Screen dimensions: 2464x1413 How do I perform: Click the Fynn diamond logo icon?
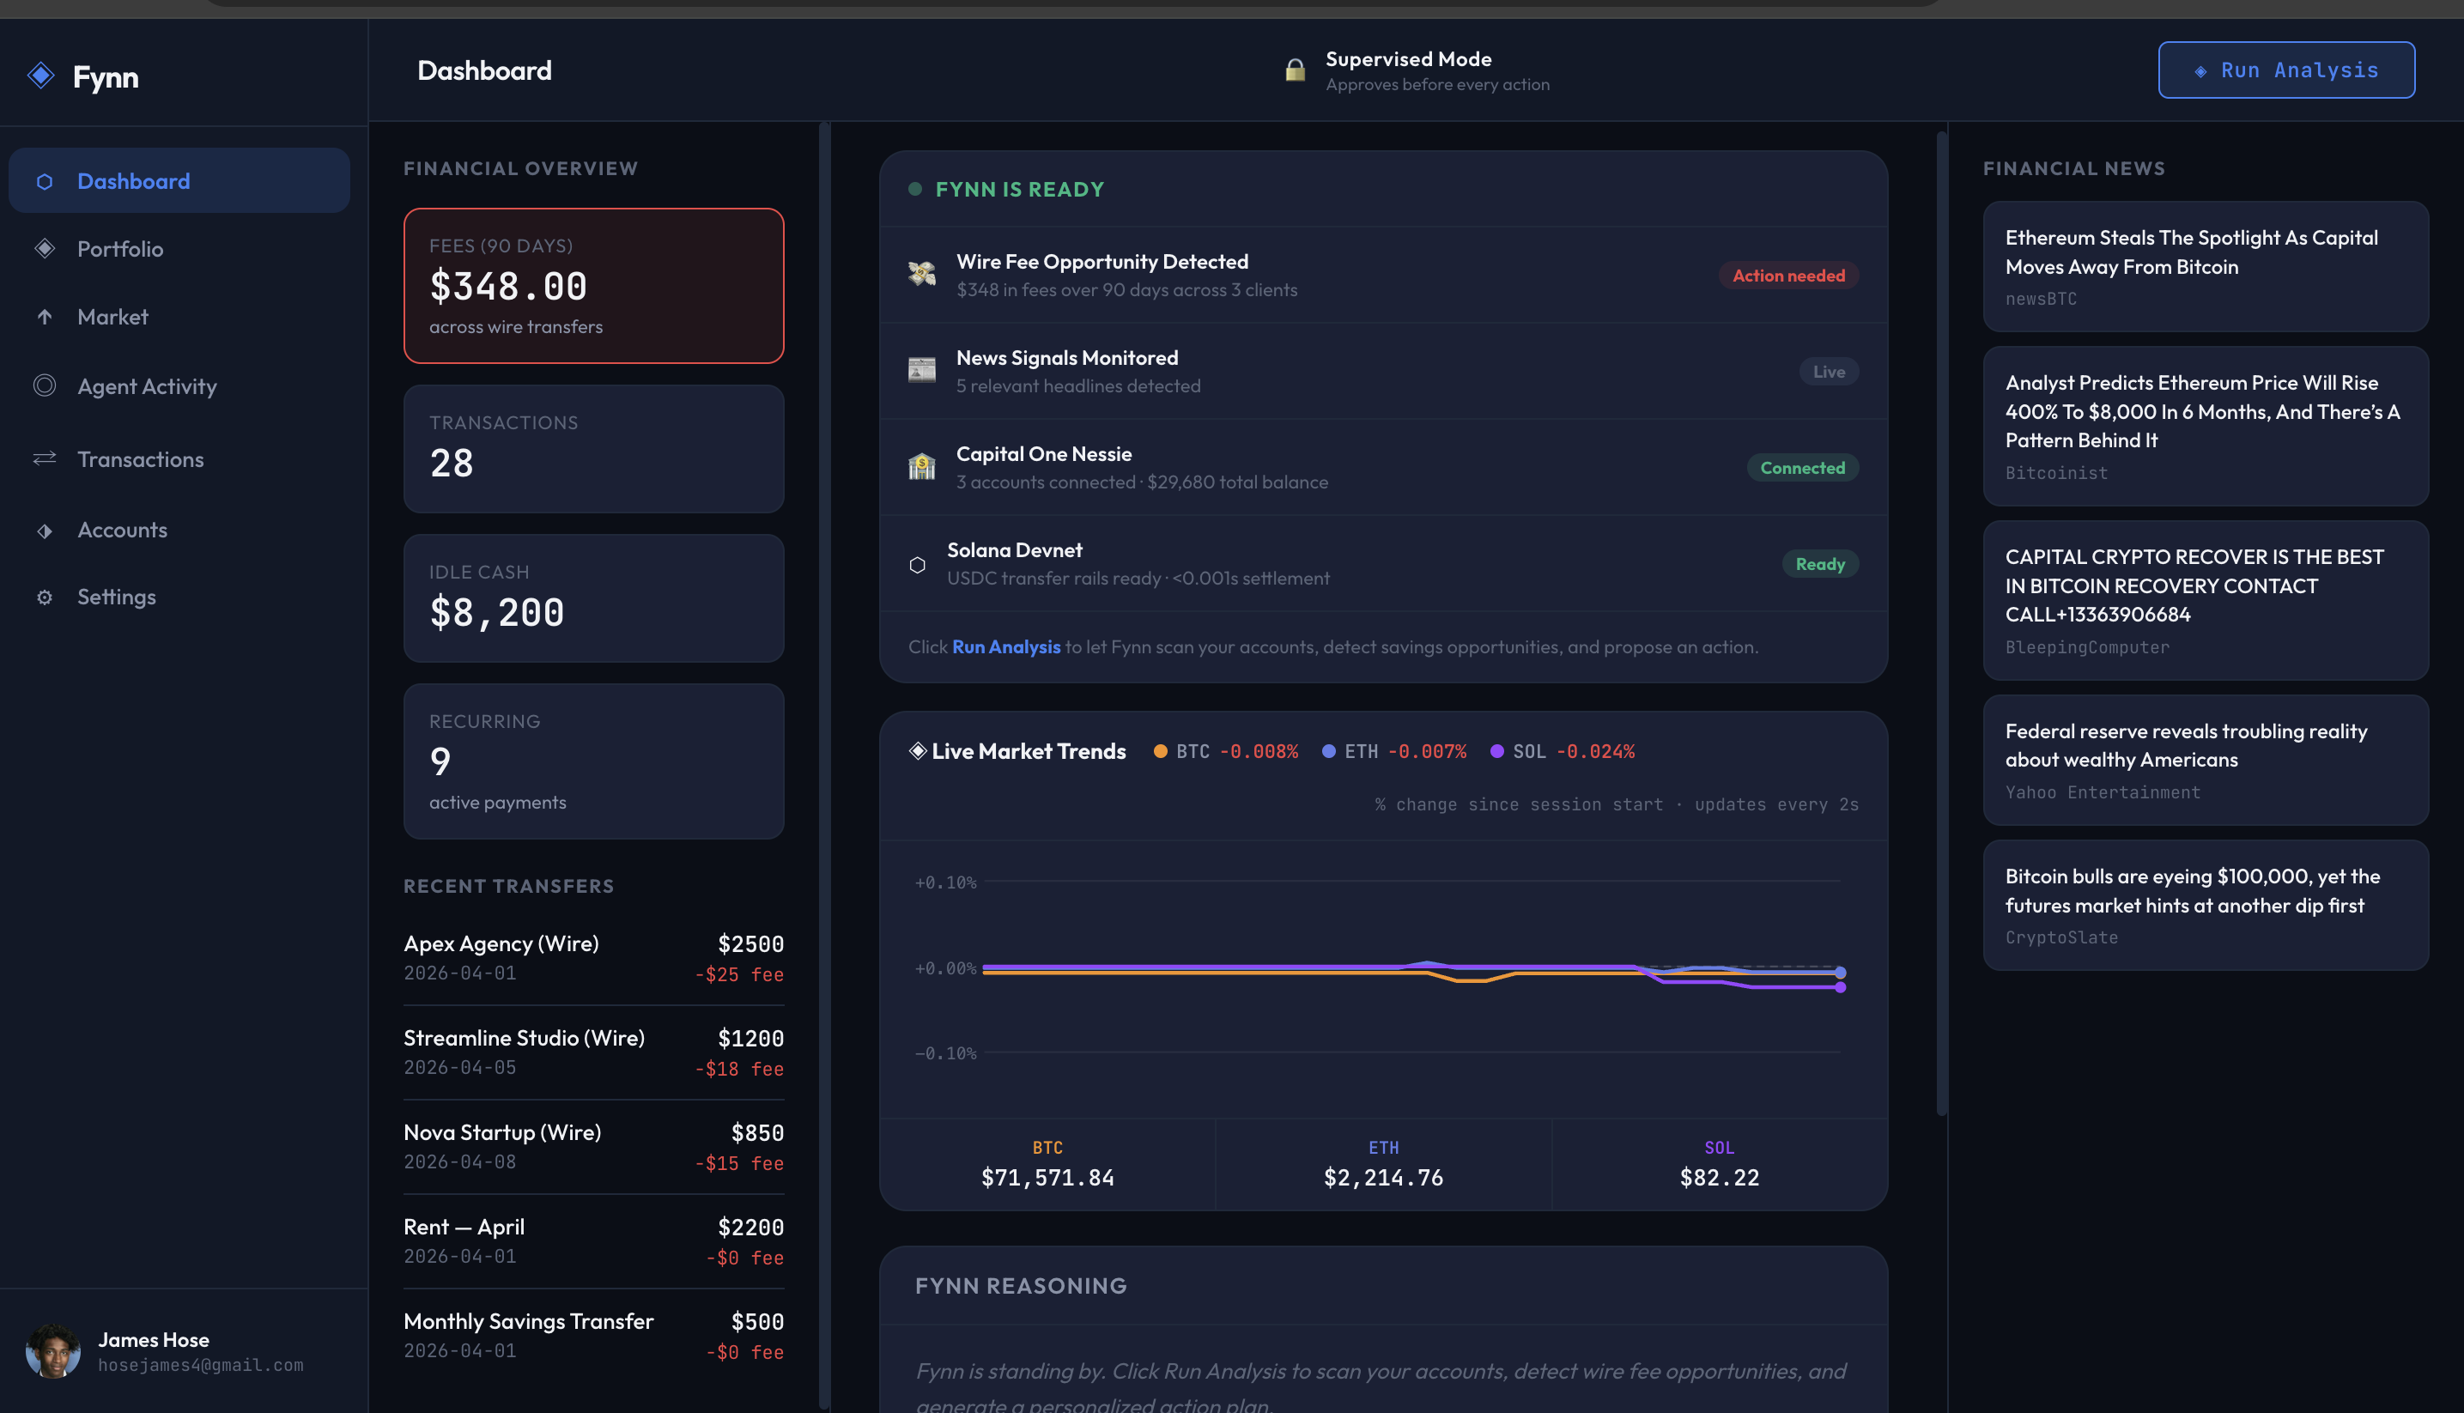click(x=40, y=76)
